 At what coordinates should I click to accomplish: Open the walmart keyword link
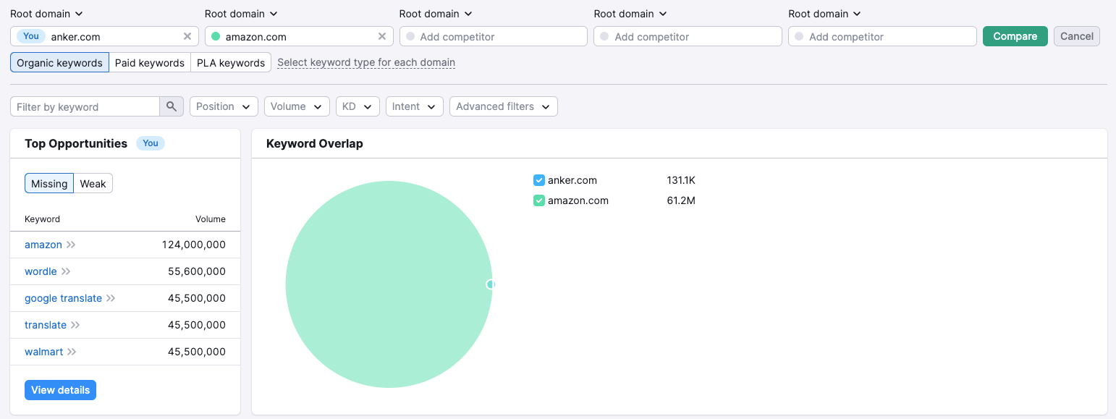(x=44, y=352)
